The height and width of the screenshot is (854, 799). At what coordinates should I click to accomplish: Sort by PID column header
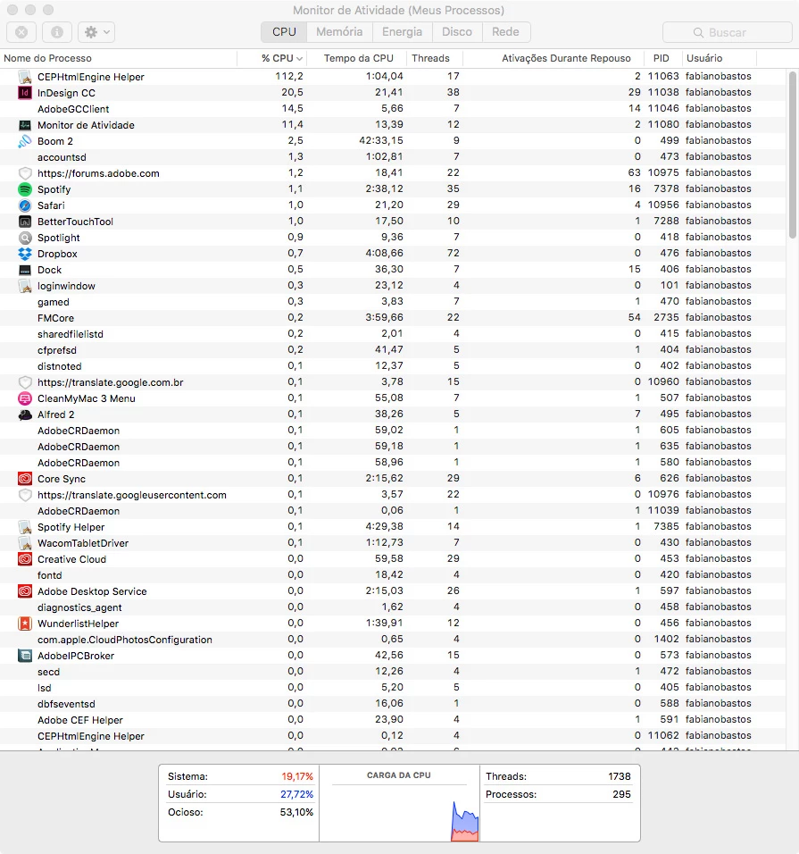pos(662,58)
